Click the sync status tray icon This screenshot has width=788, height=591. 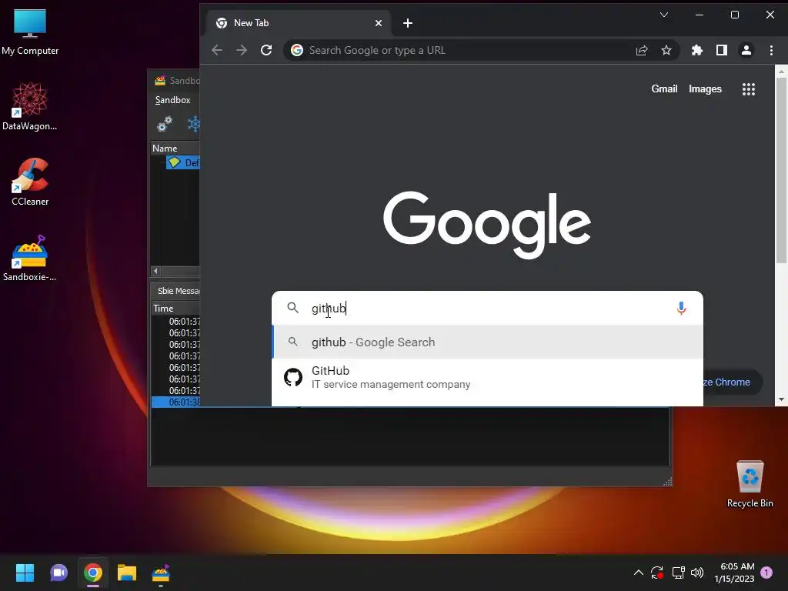point(657,573)
